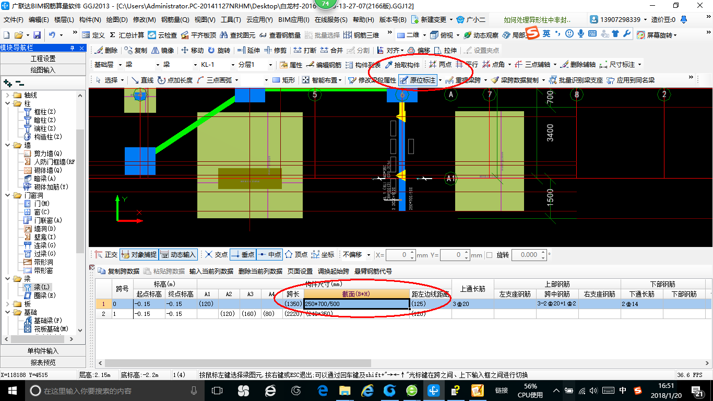This screenshot has width=713, height=401.
Task: Select 直线 line drawing tool
Action: [142, 80]
